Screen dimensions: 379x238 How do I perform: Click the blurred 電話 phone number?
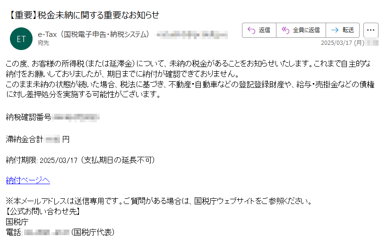47,233
